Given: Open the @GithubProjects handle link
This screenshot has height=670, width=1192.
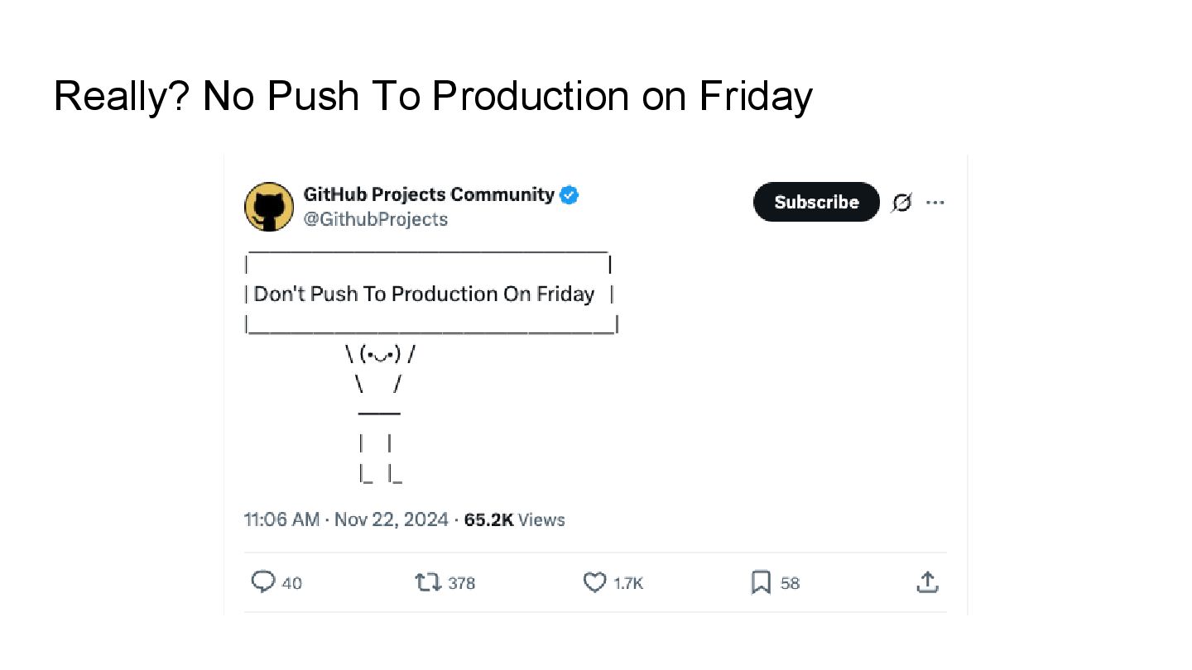Looking at the screenshot, I should tap(376, 219).
